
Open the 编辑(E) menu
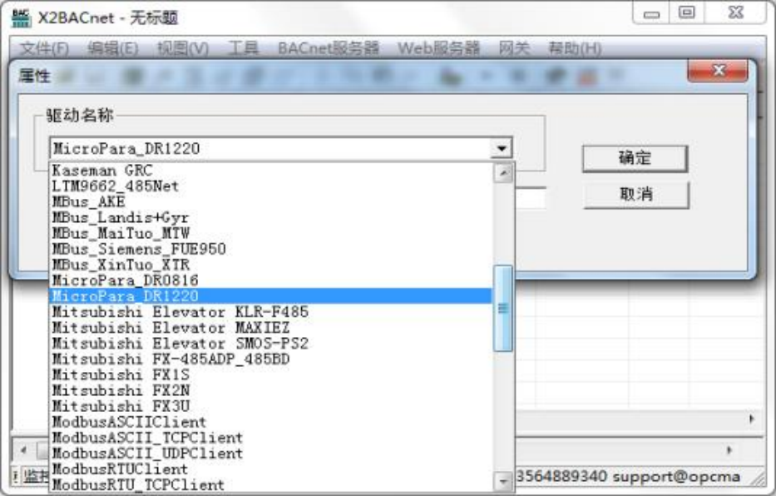[113, 48]
